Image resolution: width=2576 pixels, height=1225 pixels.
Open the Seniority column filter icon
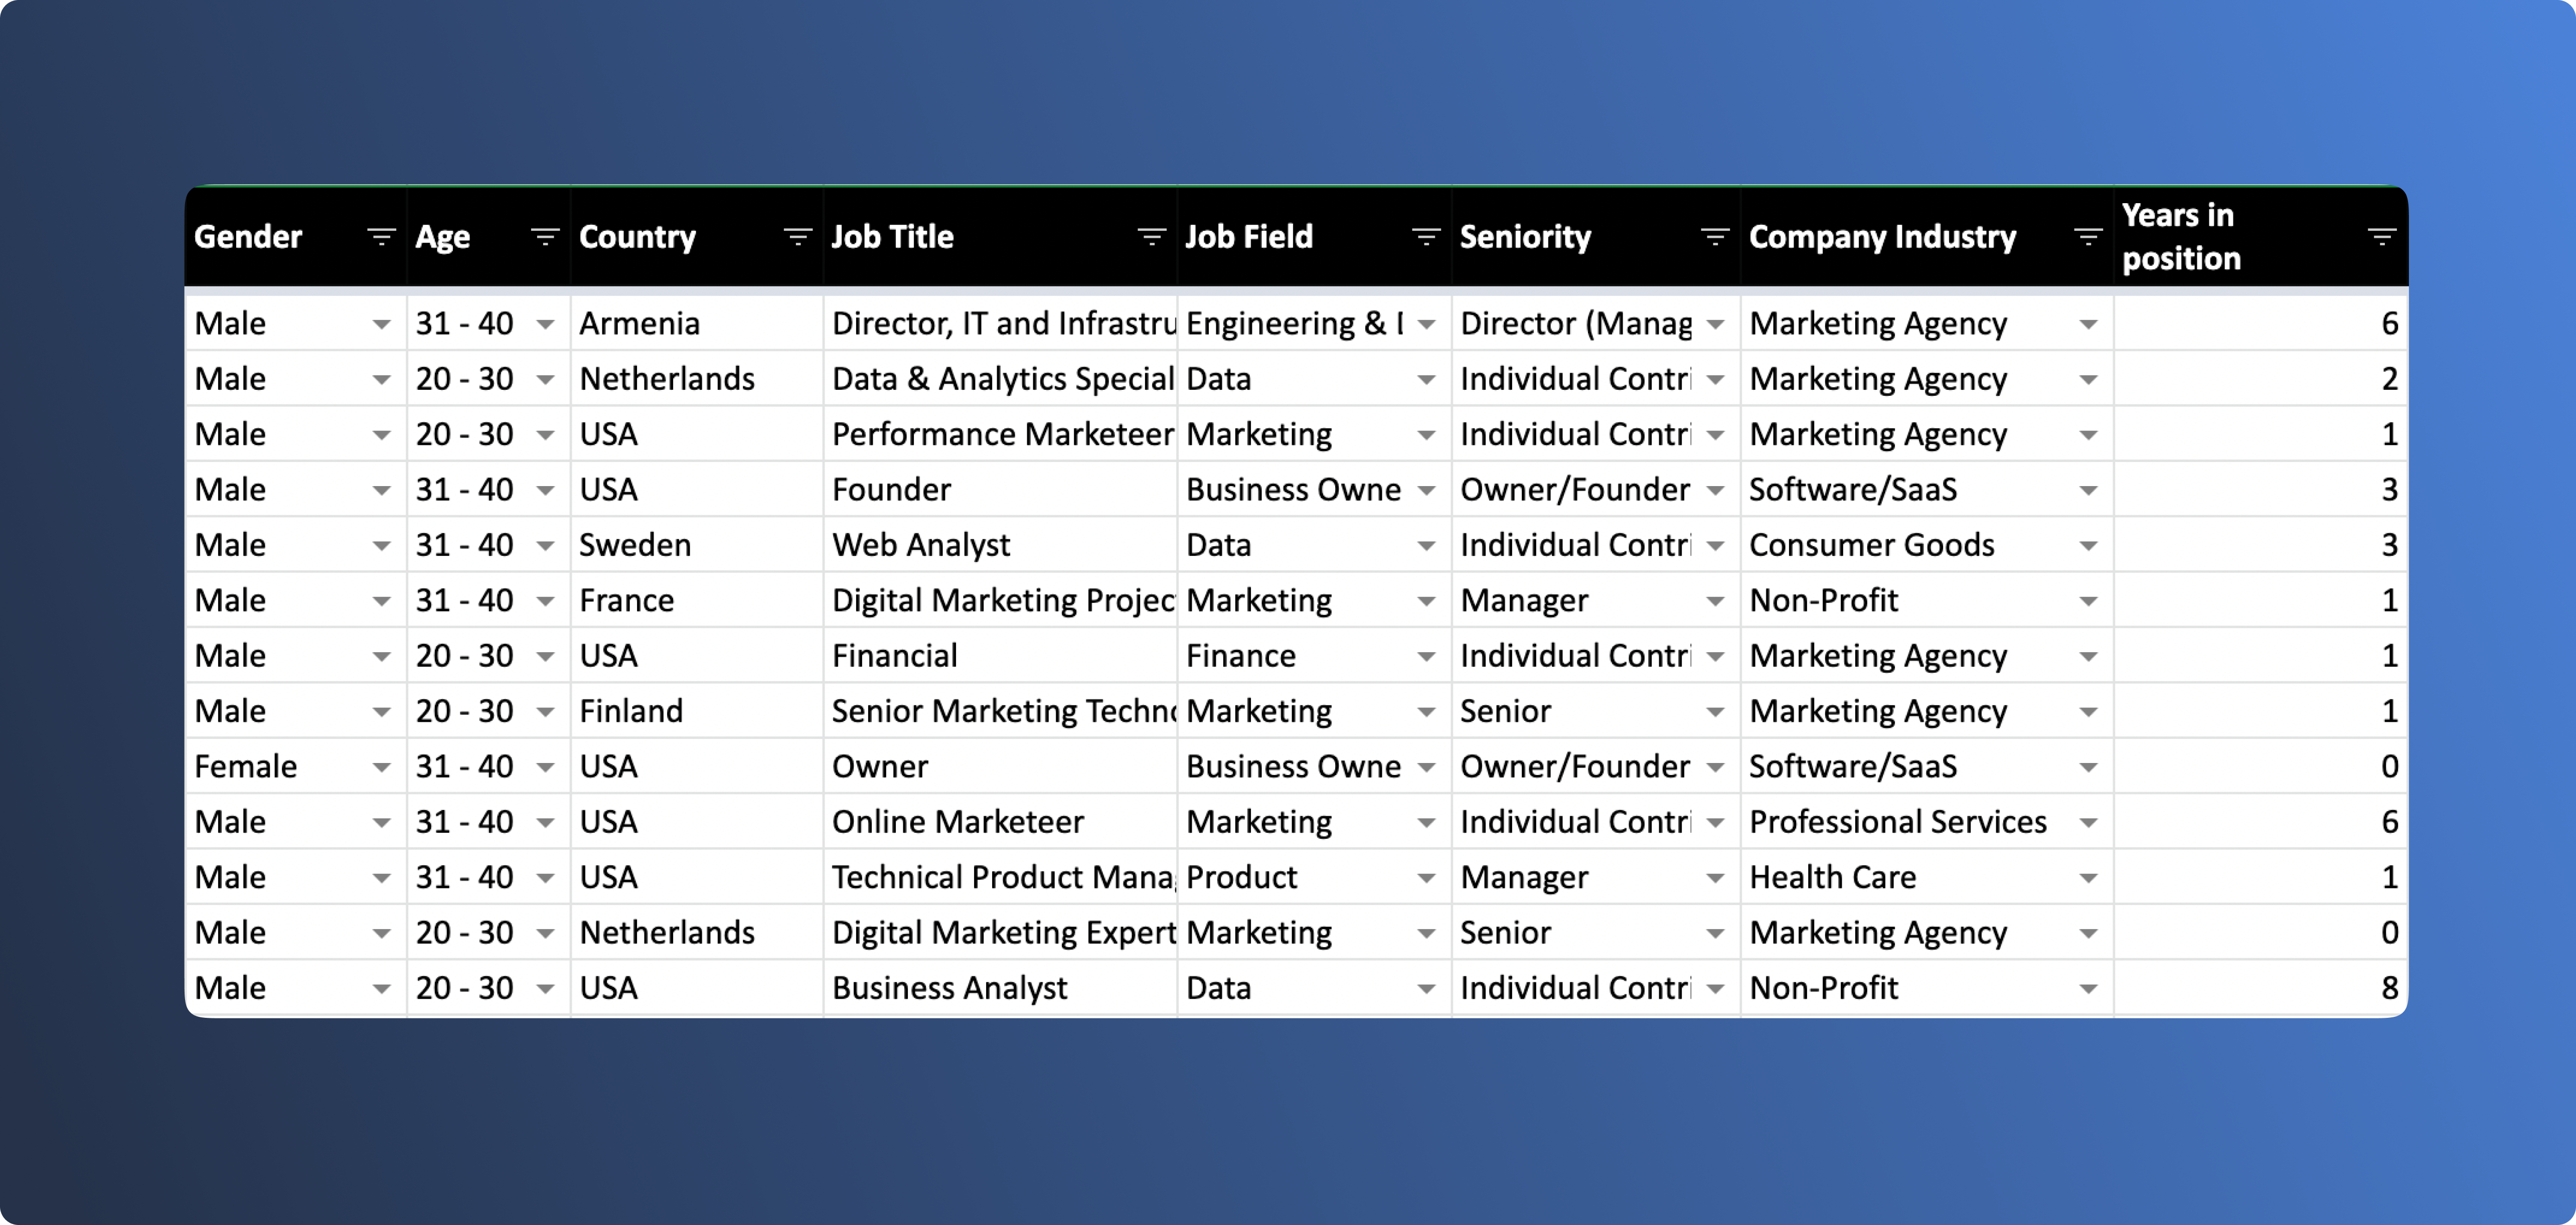click(1715, 237)
